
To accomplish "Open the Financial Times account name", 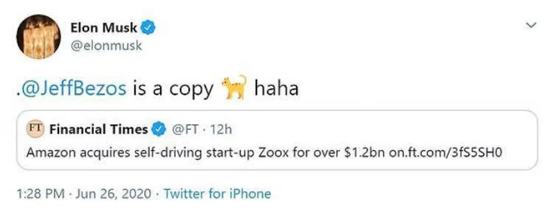I will pos(98,129).
